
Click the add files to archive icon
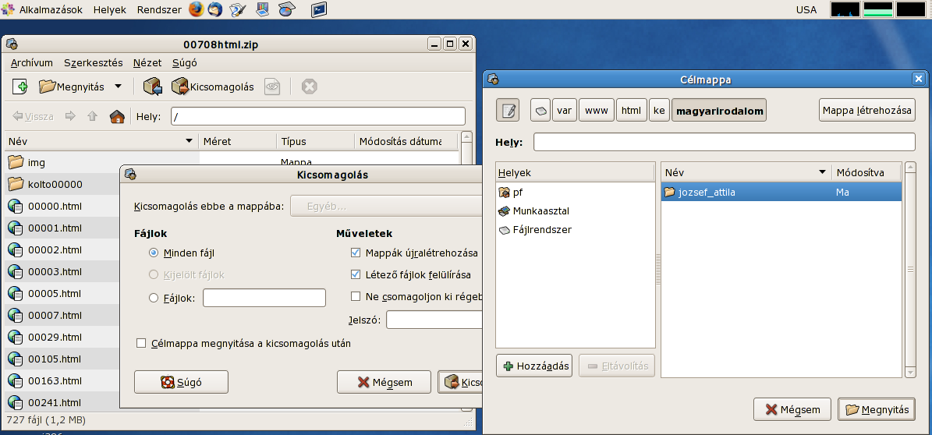[153, 87]
